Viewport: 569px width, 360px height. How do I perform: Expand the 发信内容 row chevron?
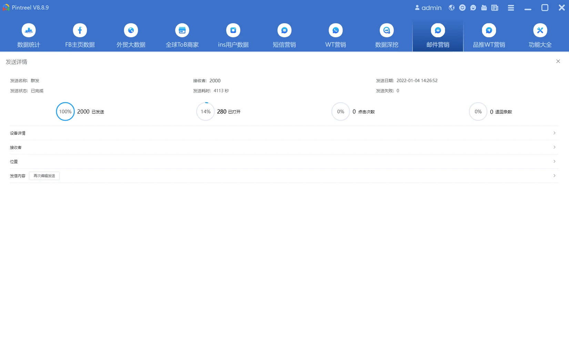(x=554, y=176)
